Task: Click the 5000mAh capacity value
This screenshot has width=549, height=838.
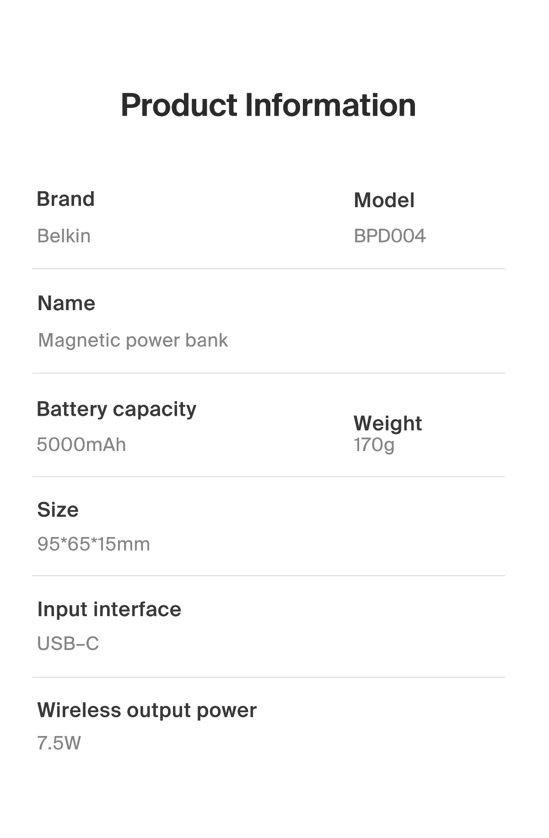Action: tap(81, 445)
